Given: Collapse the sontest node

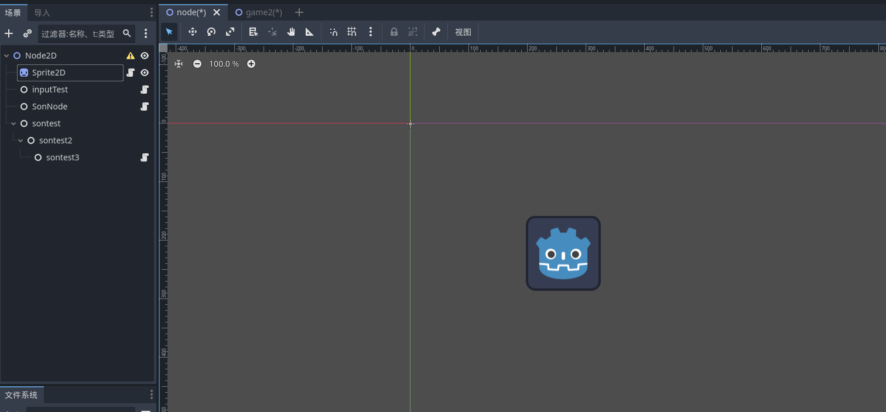Looking at the screenshot, I should pos(13,123).
